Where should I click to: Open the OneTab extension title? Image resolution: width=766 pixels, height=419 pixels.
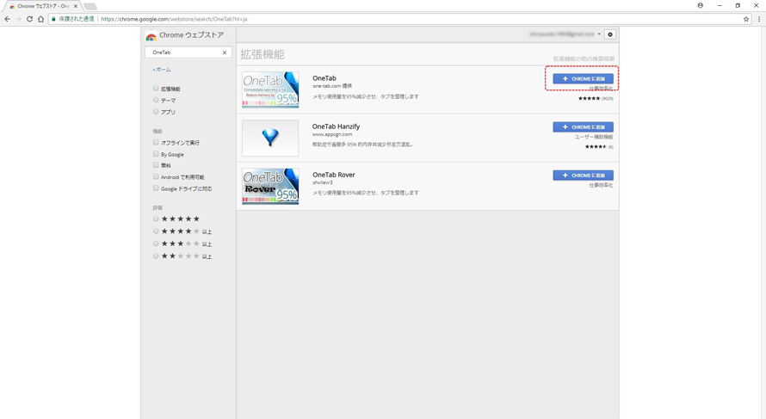coord(324,78)
